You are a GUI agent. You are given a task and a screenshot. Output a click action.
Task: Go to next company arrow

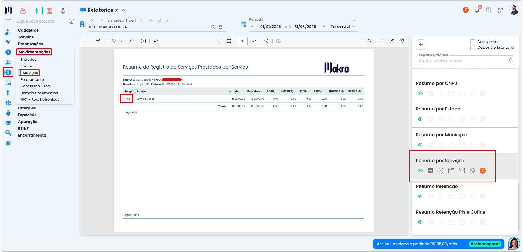(x=141, y=21)
